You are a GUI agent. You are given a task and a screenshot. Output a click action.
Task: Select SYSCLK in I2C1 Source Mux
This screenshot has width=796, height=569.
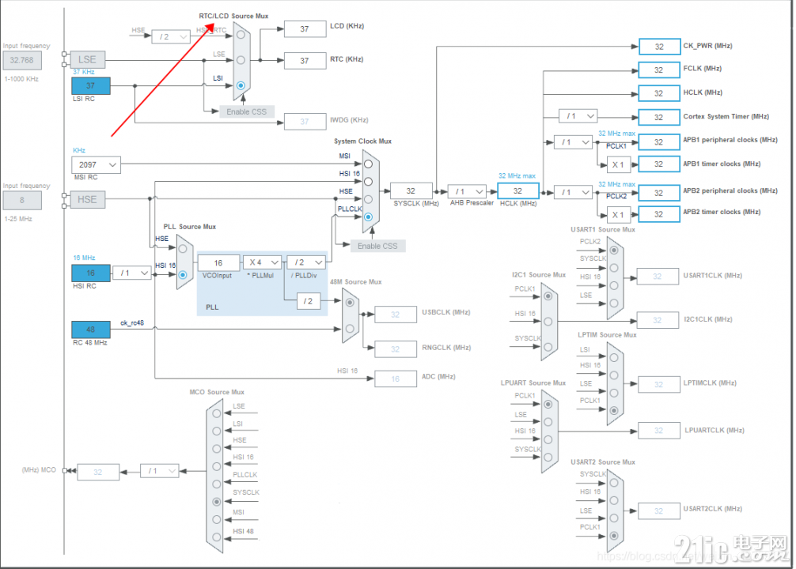(x=548, y=347)
